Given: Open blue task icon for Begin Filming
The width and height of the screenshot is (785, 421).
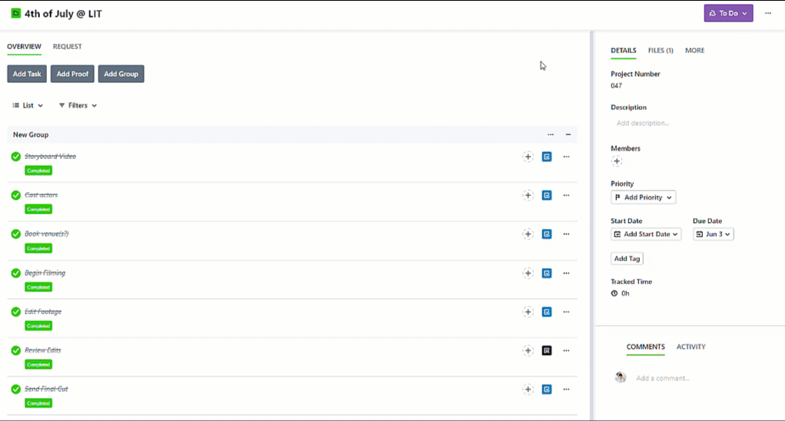Looking at the screenshot, I should (x=547, y=273).
